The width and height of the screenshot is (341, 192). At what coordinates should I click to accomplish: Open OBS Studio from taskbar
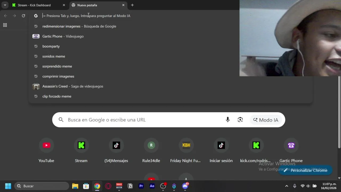point(163,186)
